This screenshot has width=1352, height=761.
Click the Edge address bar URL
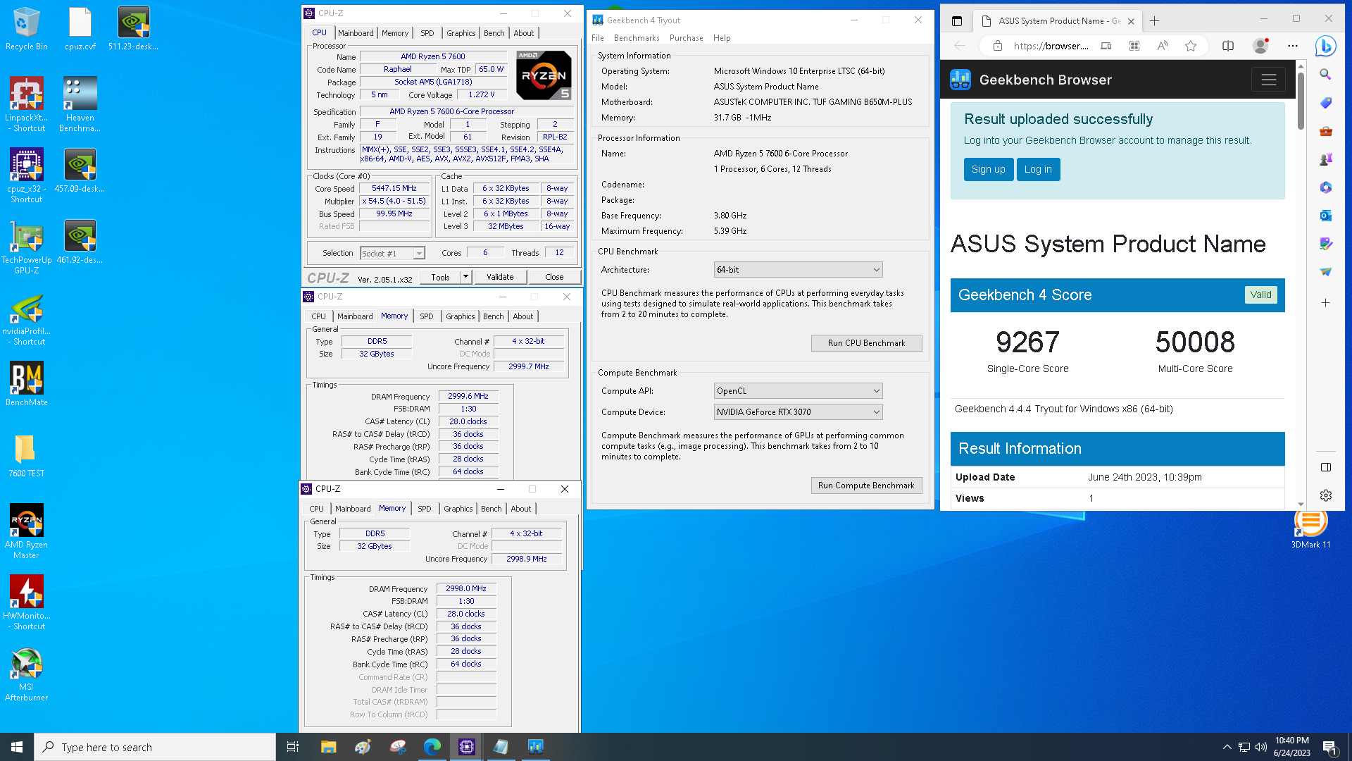coord(1051,46)
